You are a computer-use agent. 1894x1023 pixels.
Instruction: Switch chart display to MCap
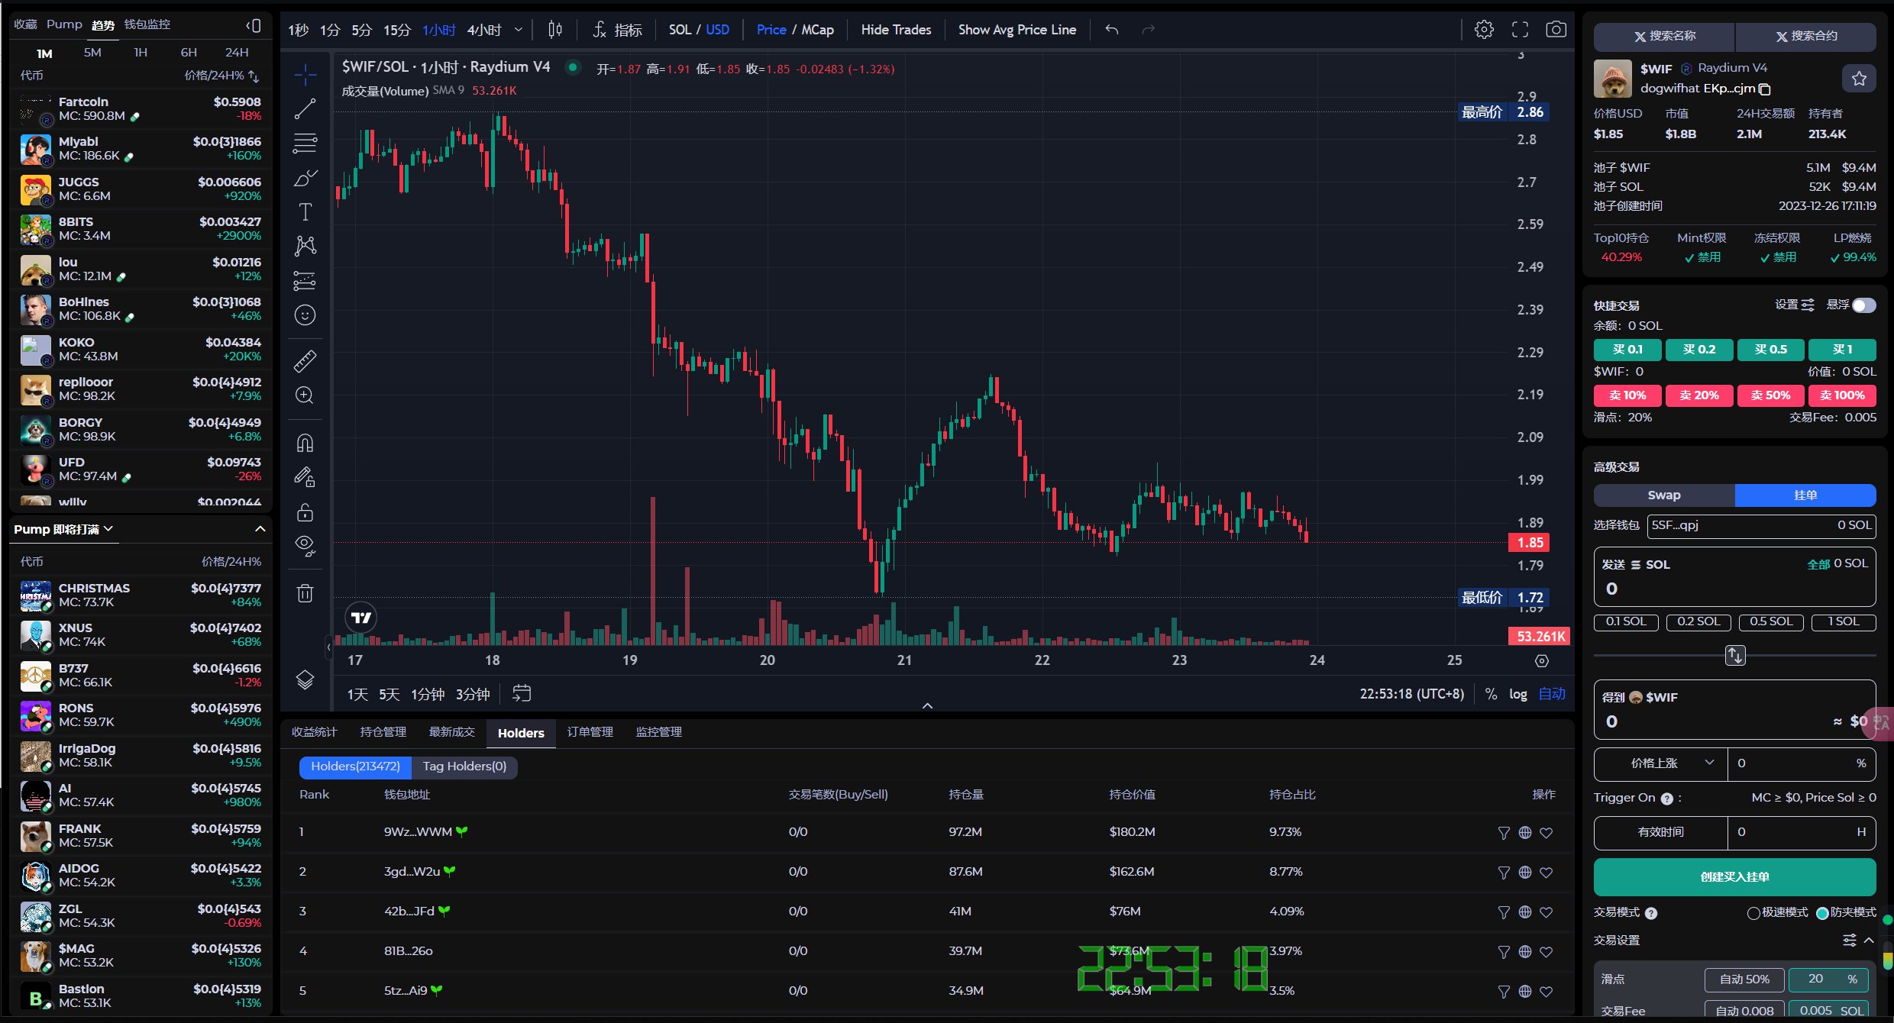point(817,30)
